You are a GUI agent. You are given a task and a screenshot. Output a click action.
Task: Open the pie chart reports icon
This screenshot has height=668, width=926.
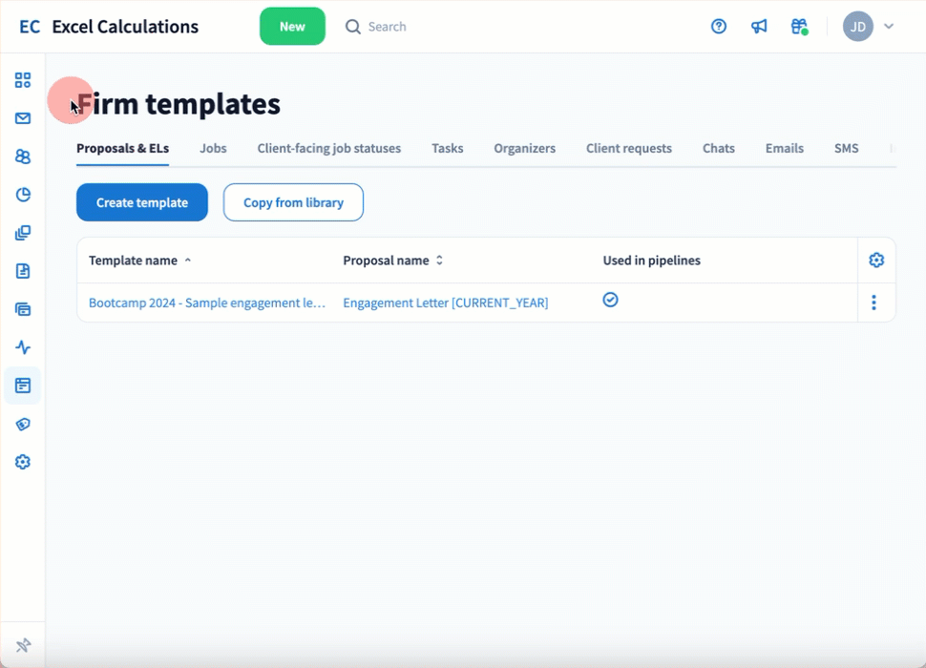pyautogui.click(x=23, y=195)
